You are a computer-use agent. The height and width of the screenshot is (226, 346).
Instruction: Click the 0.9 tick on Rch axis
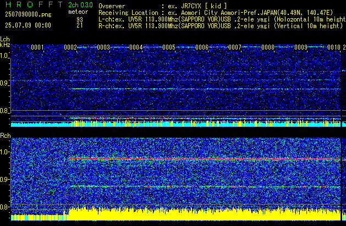pos(4,179)
